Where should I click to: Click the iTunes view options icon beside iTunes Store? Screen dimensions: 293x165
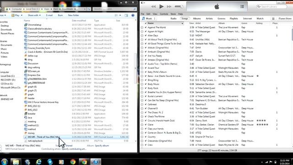click(x=273, y=18)
